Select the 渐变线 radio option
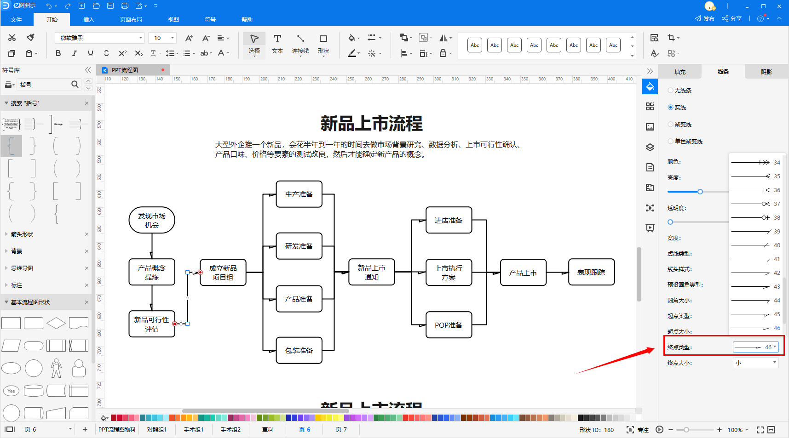The height and width of the screenshot is (438, 789). coord(670,125)
